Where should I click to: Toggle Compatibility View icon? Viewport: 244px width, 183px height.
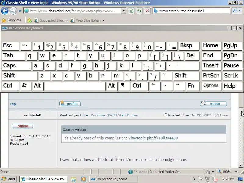tap(131, 11)
